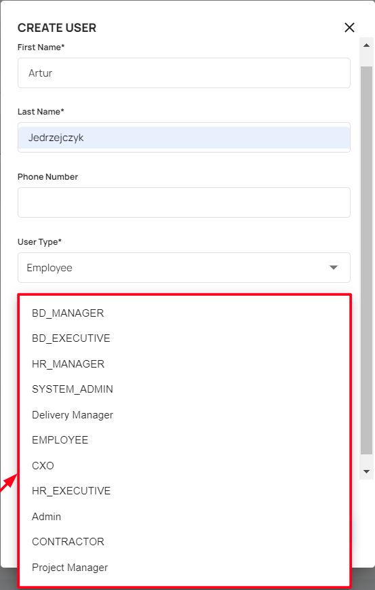Choose SYSTEM_ADMIN role option
375x590 pixels.
pos(184,389)
